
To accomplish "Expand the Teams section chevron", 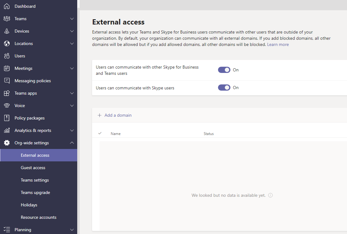I will (x=72, y=19).
